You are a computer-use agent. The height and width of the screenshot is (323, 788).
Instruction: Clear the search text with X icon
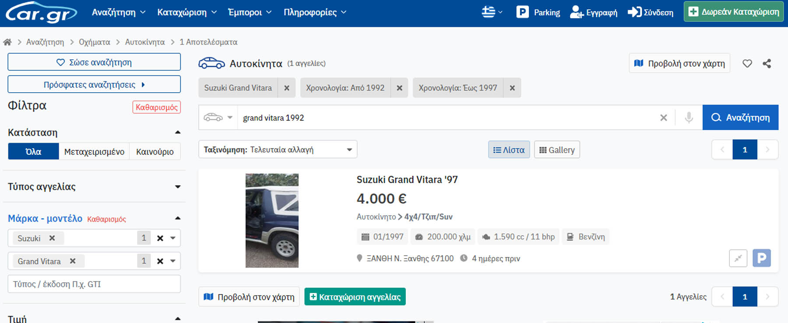(x=663, y=118)
